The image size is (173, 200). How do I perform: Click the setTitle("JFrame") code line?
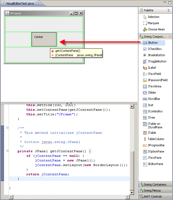coord(52,114)
